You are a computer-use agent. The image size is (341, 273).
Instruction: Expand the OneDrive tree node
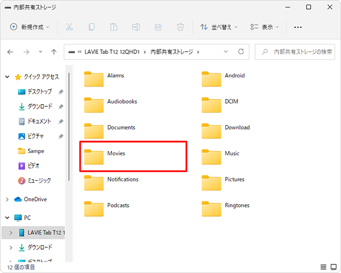click(x=7, y=199)
